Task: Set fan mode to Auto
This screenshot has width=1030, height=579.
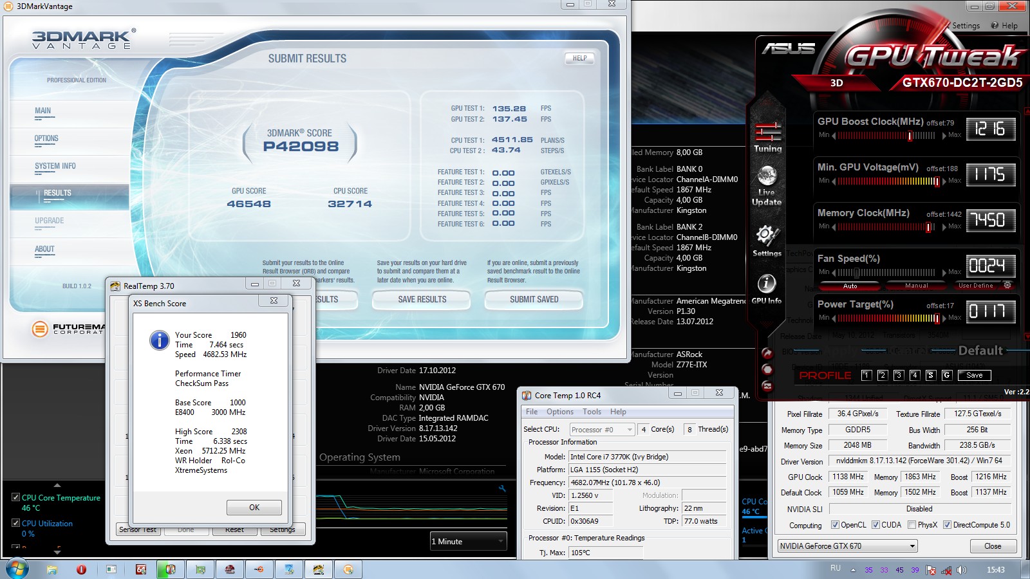Action: [850, 286]
